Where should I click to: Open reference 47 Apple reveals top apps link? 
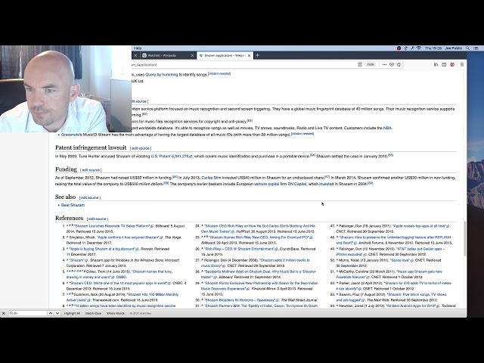click(421, 226)
